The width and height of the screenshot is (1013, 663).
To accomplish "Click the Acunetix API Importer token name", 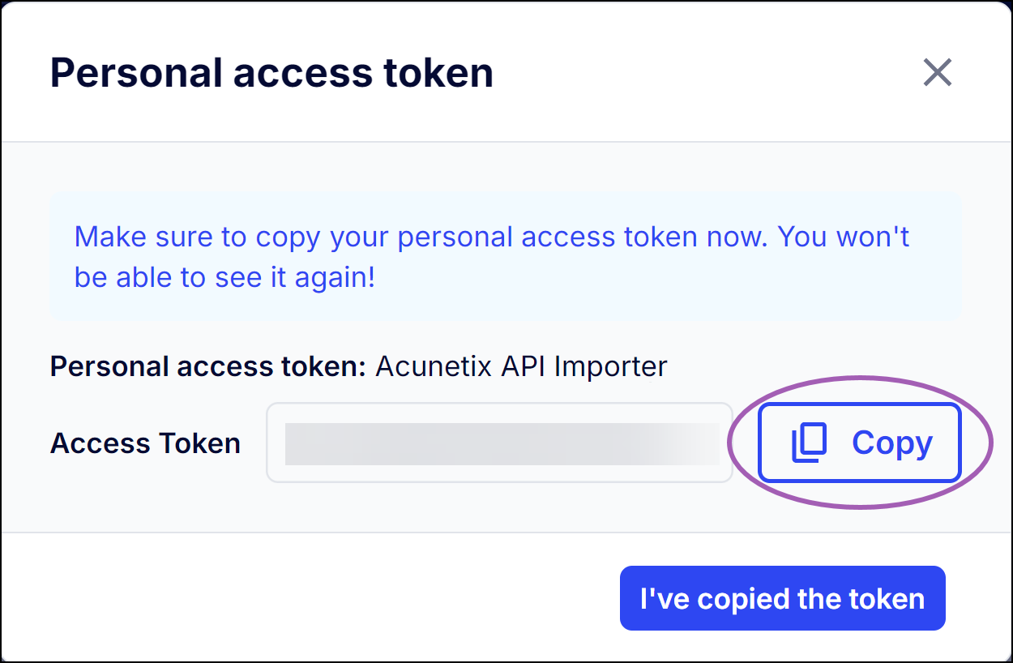I will (x=519, y=366).
